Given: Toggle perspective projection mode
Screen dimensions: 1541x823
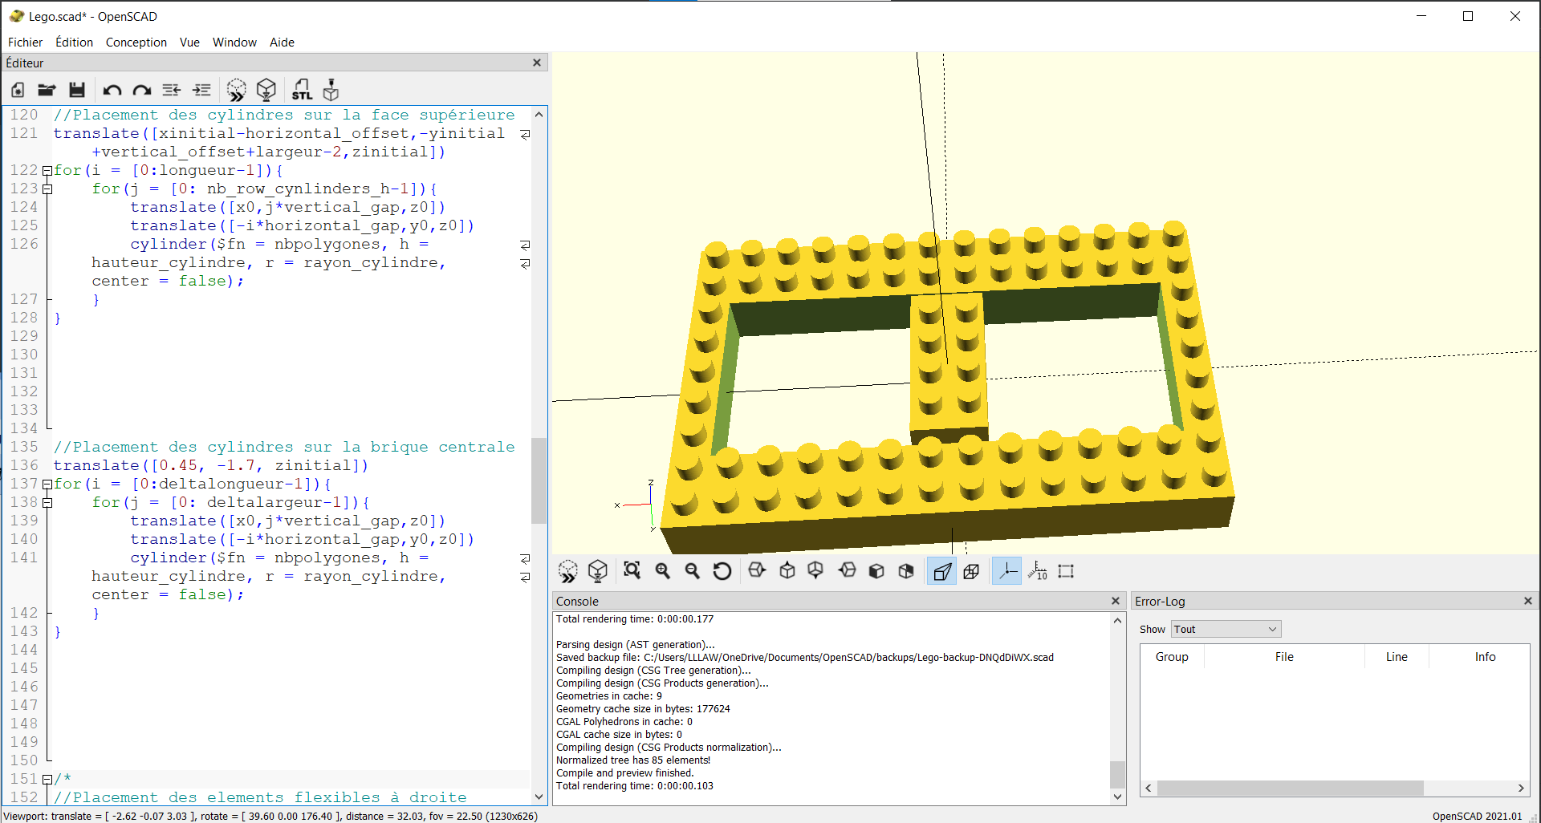Looking at the screenshot, I should click(941, 571).
